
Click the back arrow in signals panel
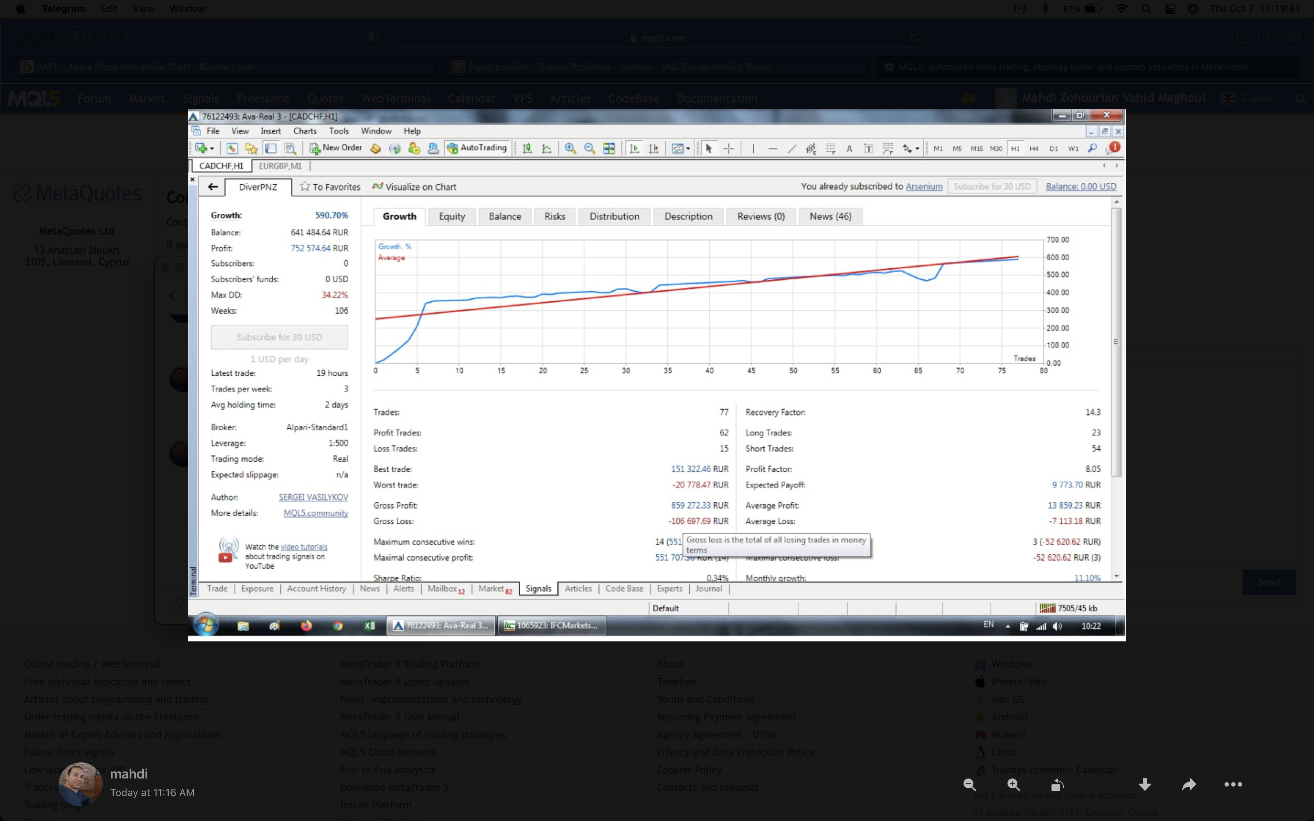(x=213, y=187)
